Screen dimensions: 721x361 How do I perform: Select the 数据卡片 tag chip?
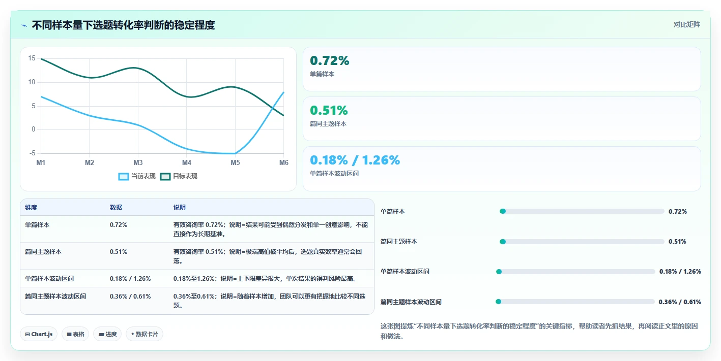coord(145,334)
